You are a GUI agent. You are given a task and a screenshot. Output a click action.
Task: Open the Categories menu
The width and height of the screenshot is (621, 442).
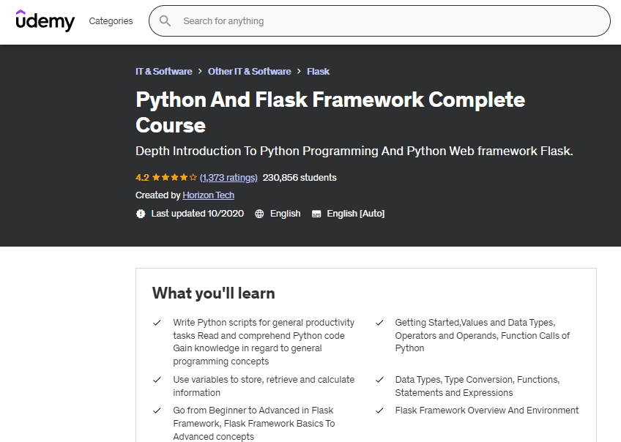click(111, 21)
